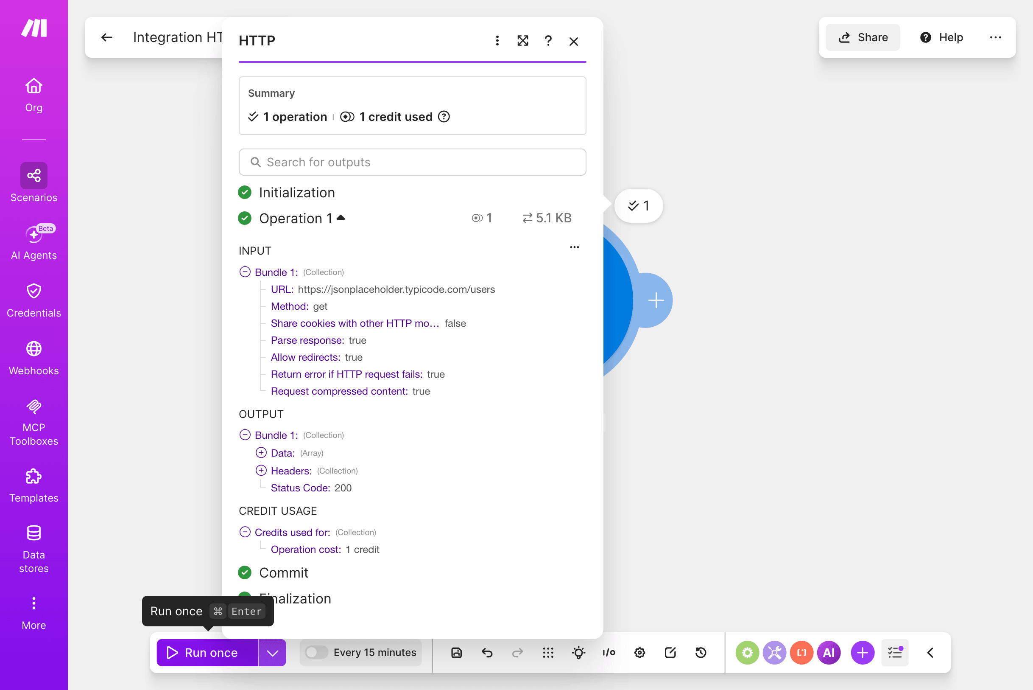The height and width of the screenshot is (690, 1033).
Task: Click the Search for outputs field
Action: 413,163
